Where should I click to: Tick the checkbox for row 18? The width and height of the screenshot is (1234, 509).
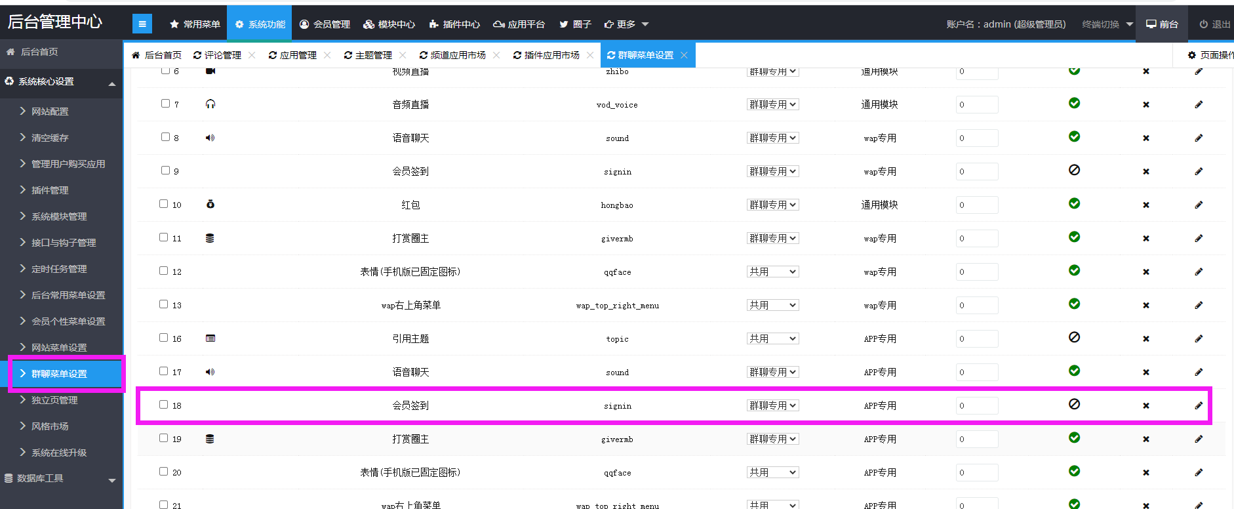(x=164, y=405)
